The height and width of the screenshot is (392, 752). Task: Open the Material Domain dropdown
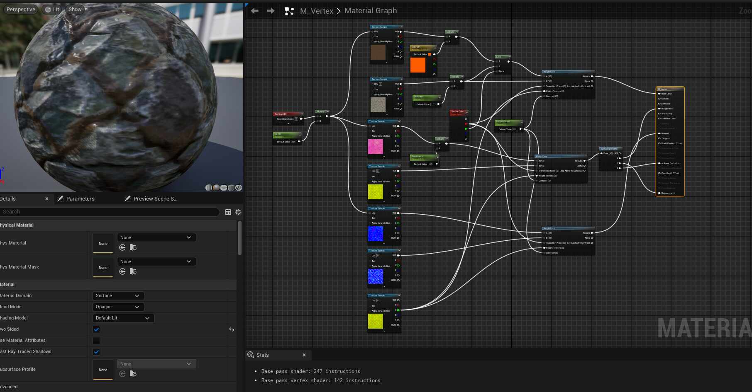pos(118,295)
